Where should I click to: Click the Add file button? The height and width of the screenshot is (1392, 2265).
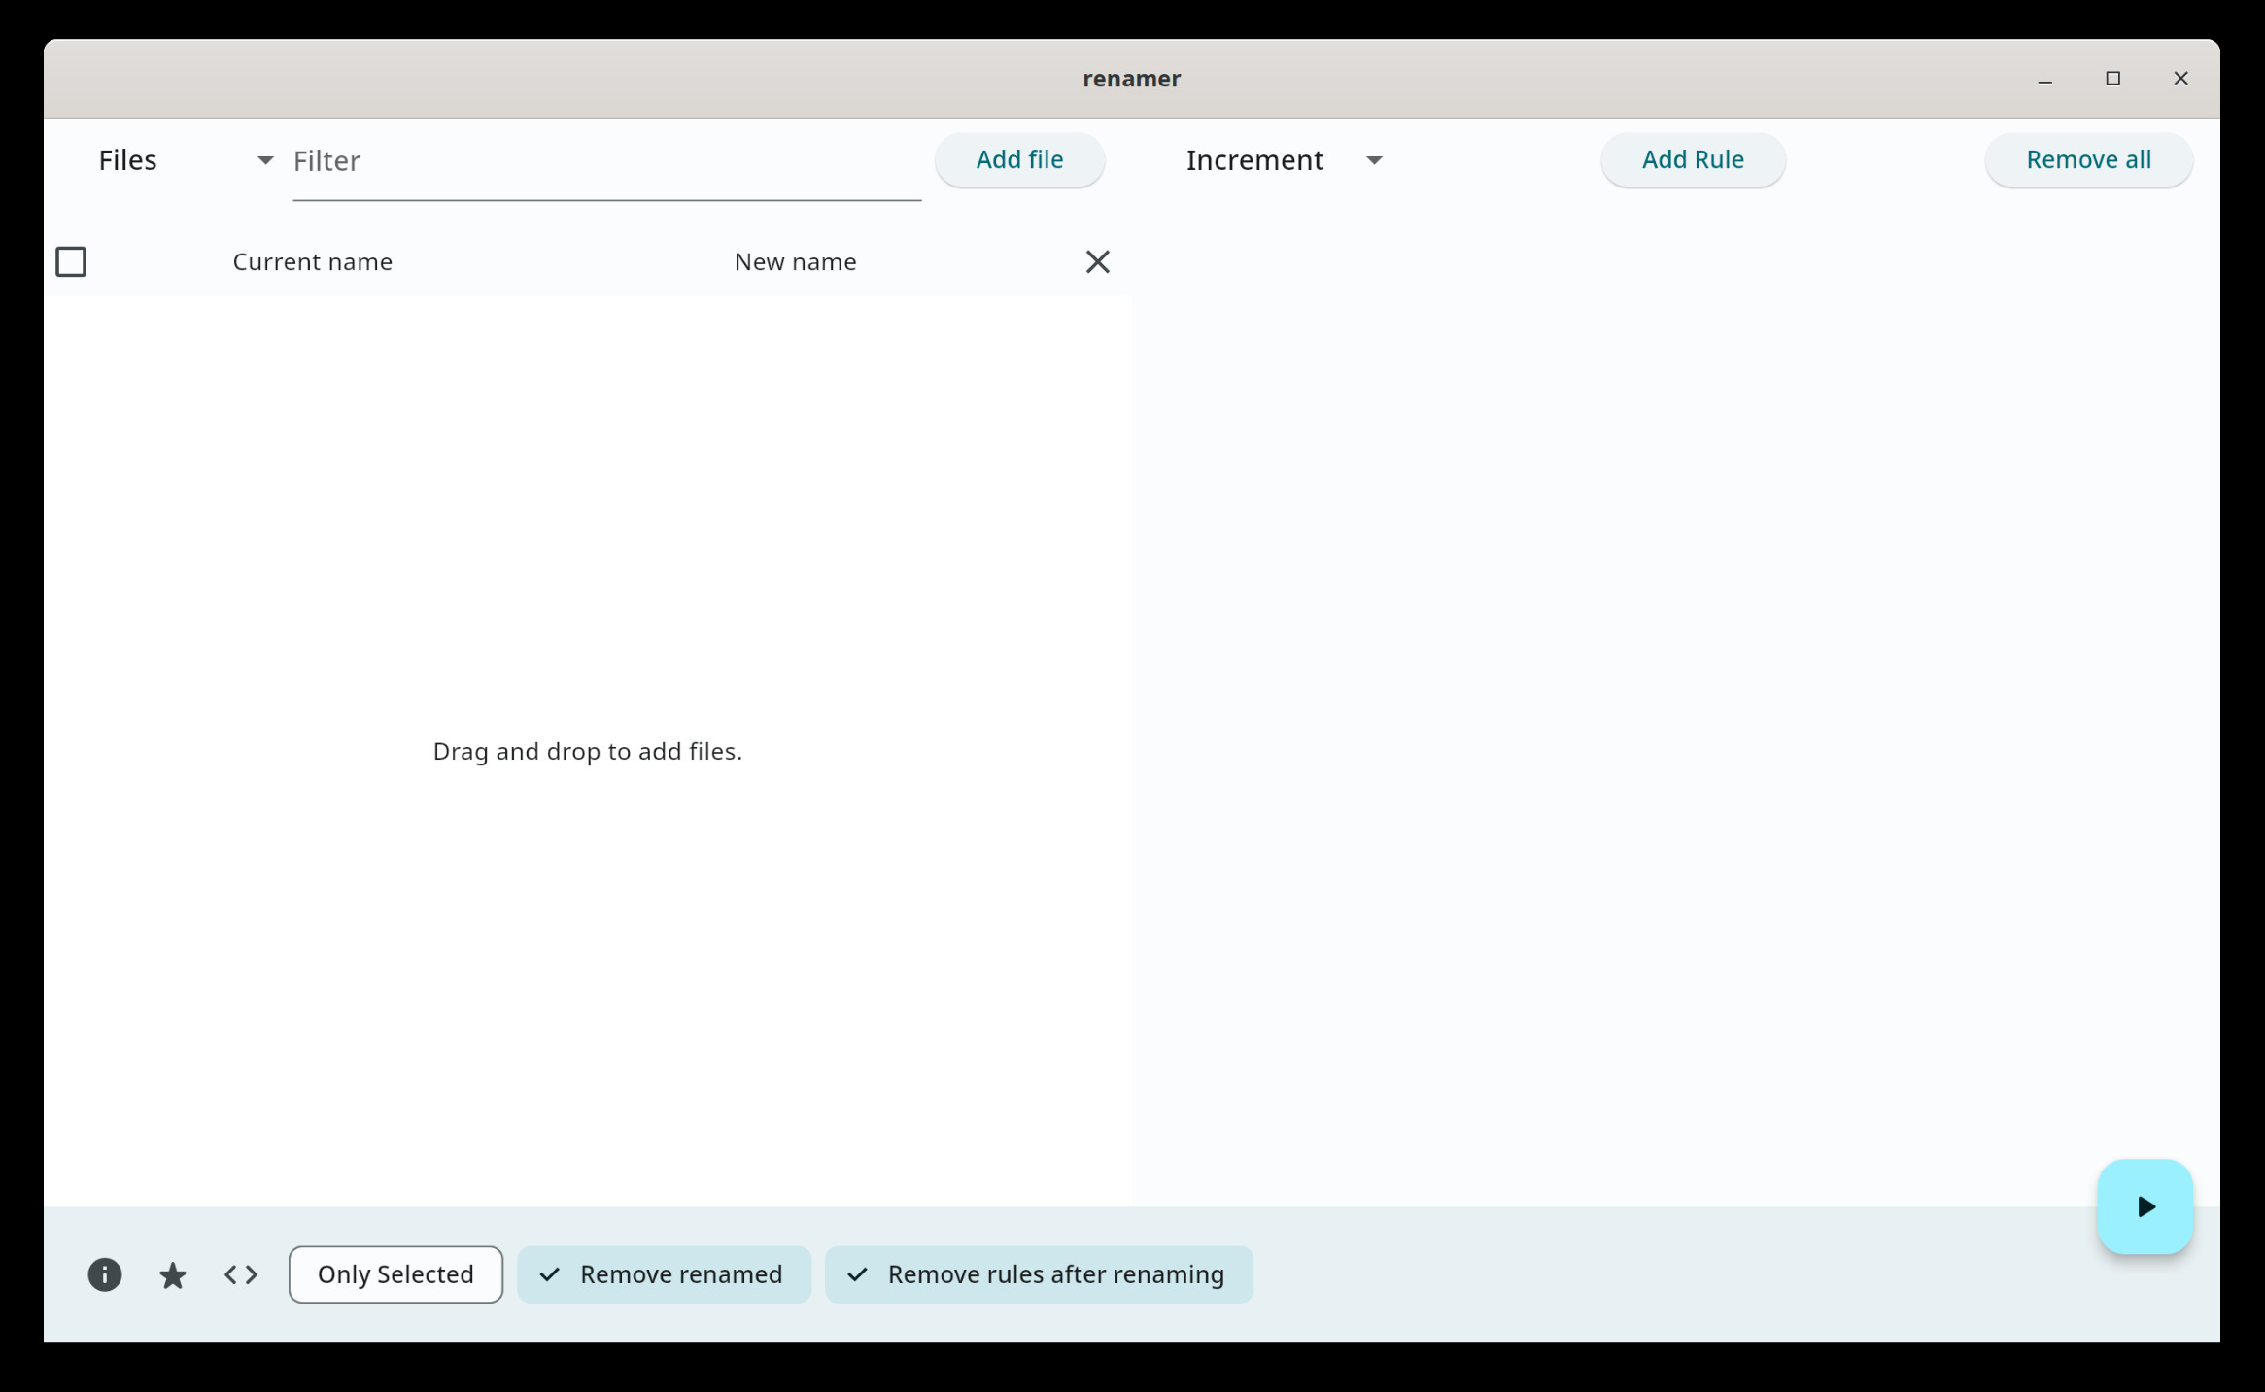point(1019,159)
